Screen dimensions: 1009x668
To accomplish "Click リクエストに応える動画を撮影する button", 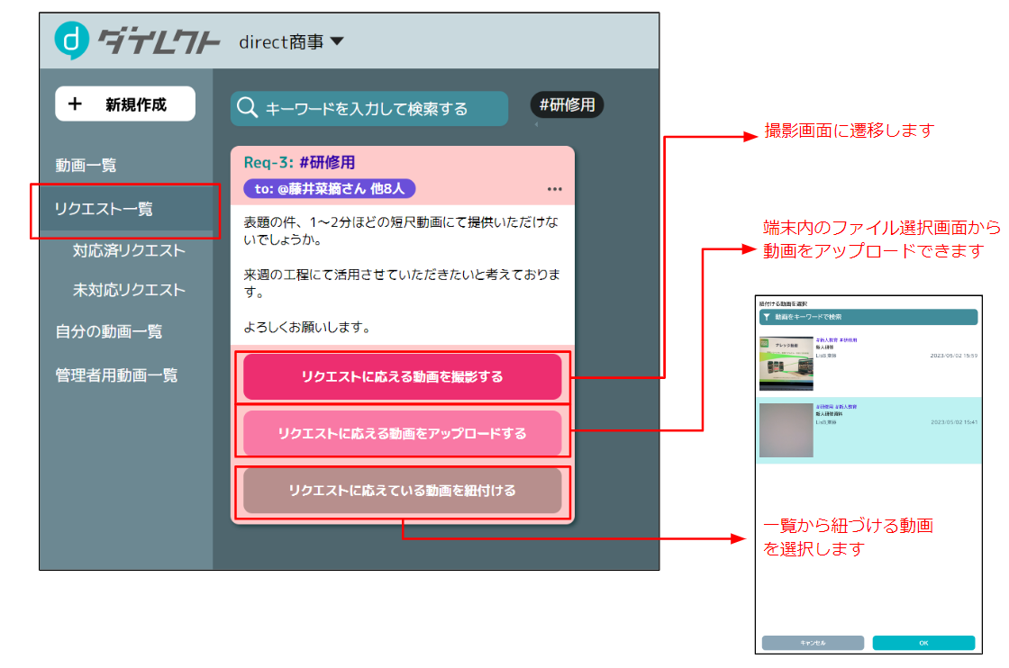I will tap(402, 376).
